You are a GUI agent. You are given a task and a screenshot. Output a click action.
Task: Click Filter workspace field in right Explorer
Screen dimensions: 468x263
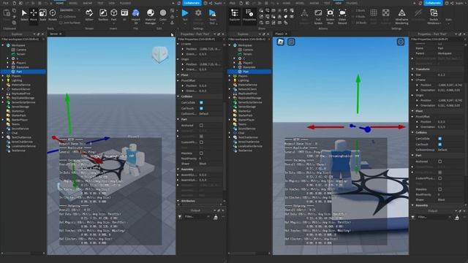pos(249,39)
